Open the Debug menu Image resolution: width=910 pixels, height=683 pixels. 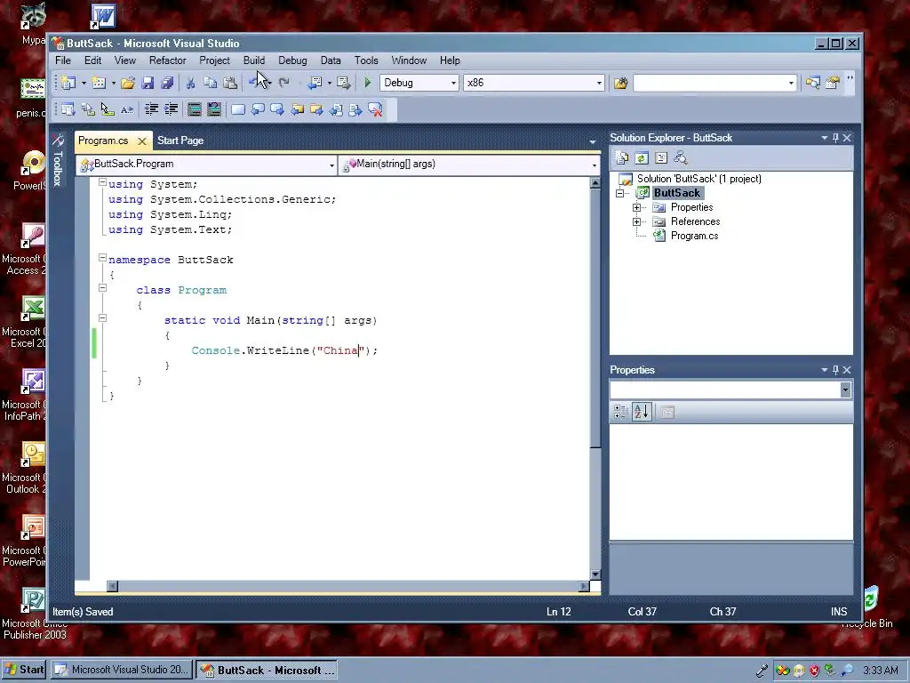click(292, 60)
